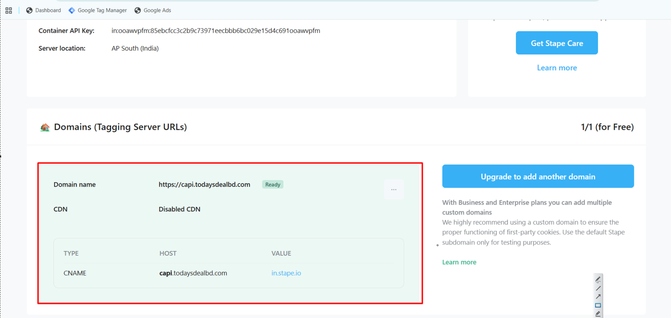Select the highlighter pen tool
This screenshot has height=318, width=671.
pyautogui.click(x=598, y=314)
